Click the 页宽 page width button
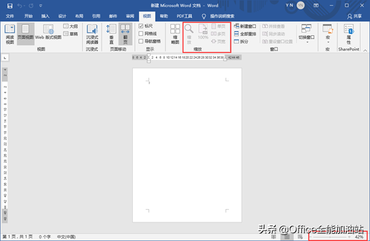Screen dimensions: 370x241 pos(218,41)
